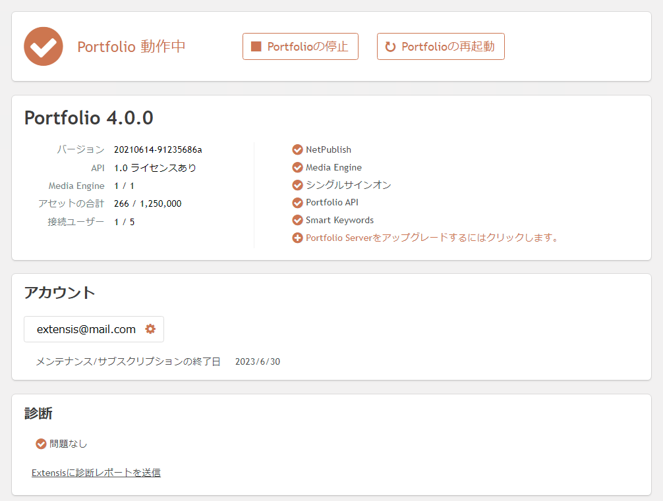The image size is (663, 501).
Task: Open the Portfolio Server upgrade link
Action: pyautogui.click(x=432, y=238)
